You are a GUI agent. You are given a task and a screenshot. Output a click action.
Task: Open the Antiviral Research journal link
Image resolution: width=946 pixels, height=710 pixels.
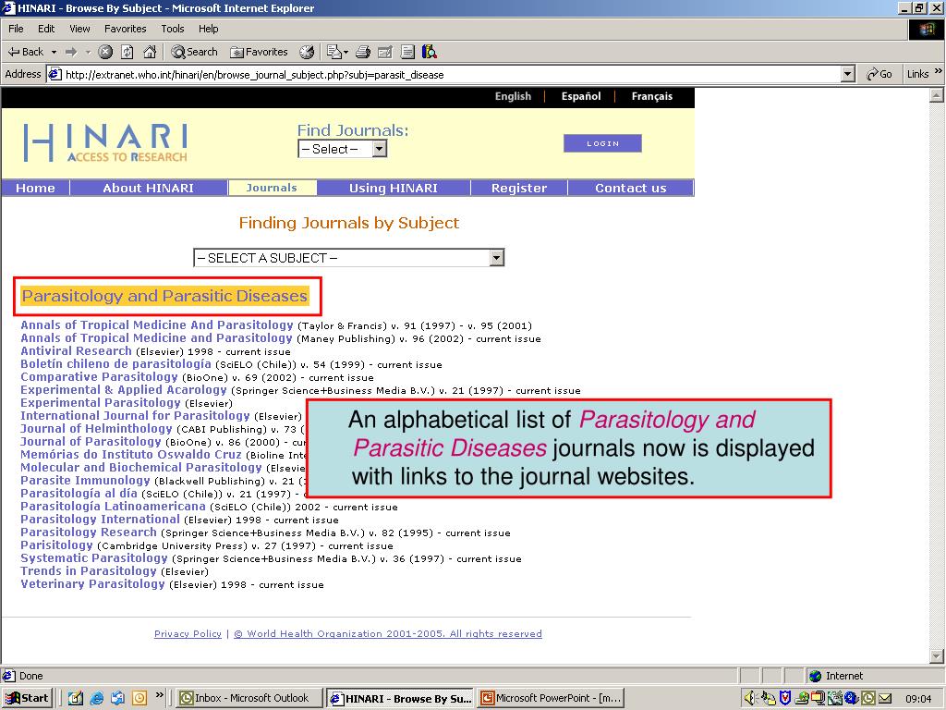click(76, 351)
